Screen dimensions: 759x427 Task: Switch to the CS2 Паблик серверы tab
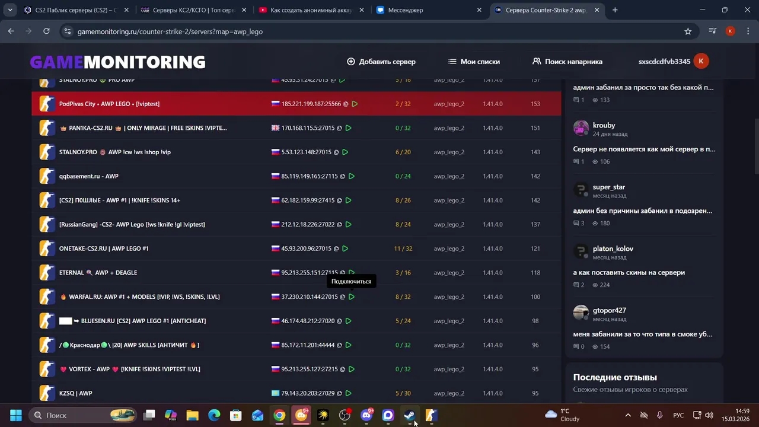click(76, 10)
